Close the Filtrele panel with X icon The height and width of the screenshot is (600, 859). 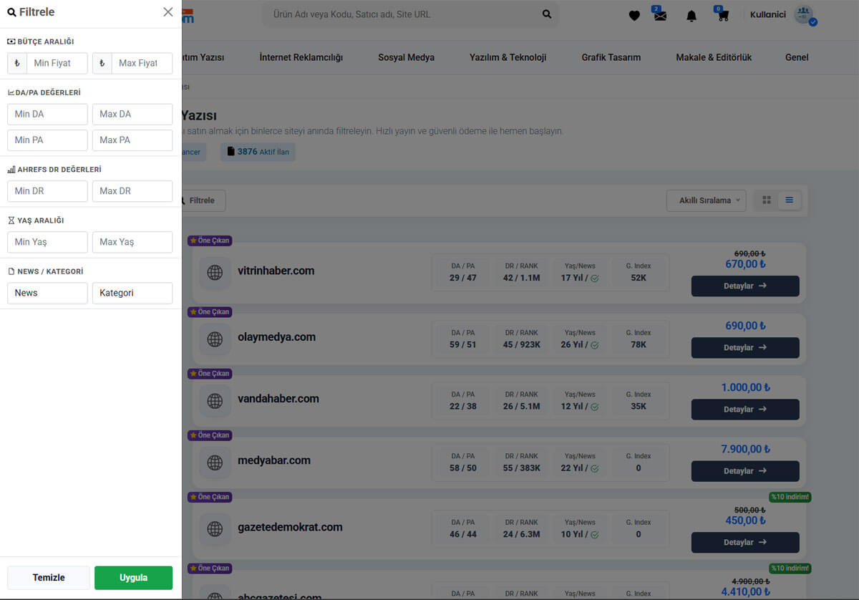168,12
